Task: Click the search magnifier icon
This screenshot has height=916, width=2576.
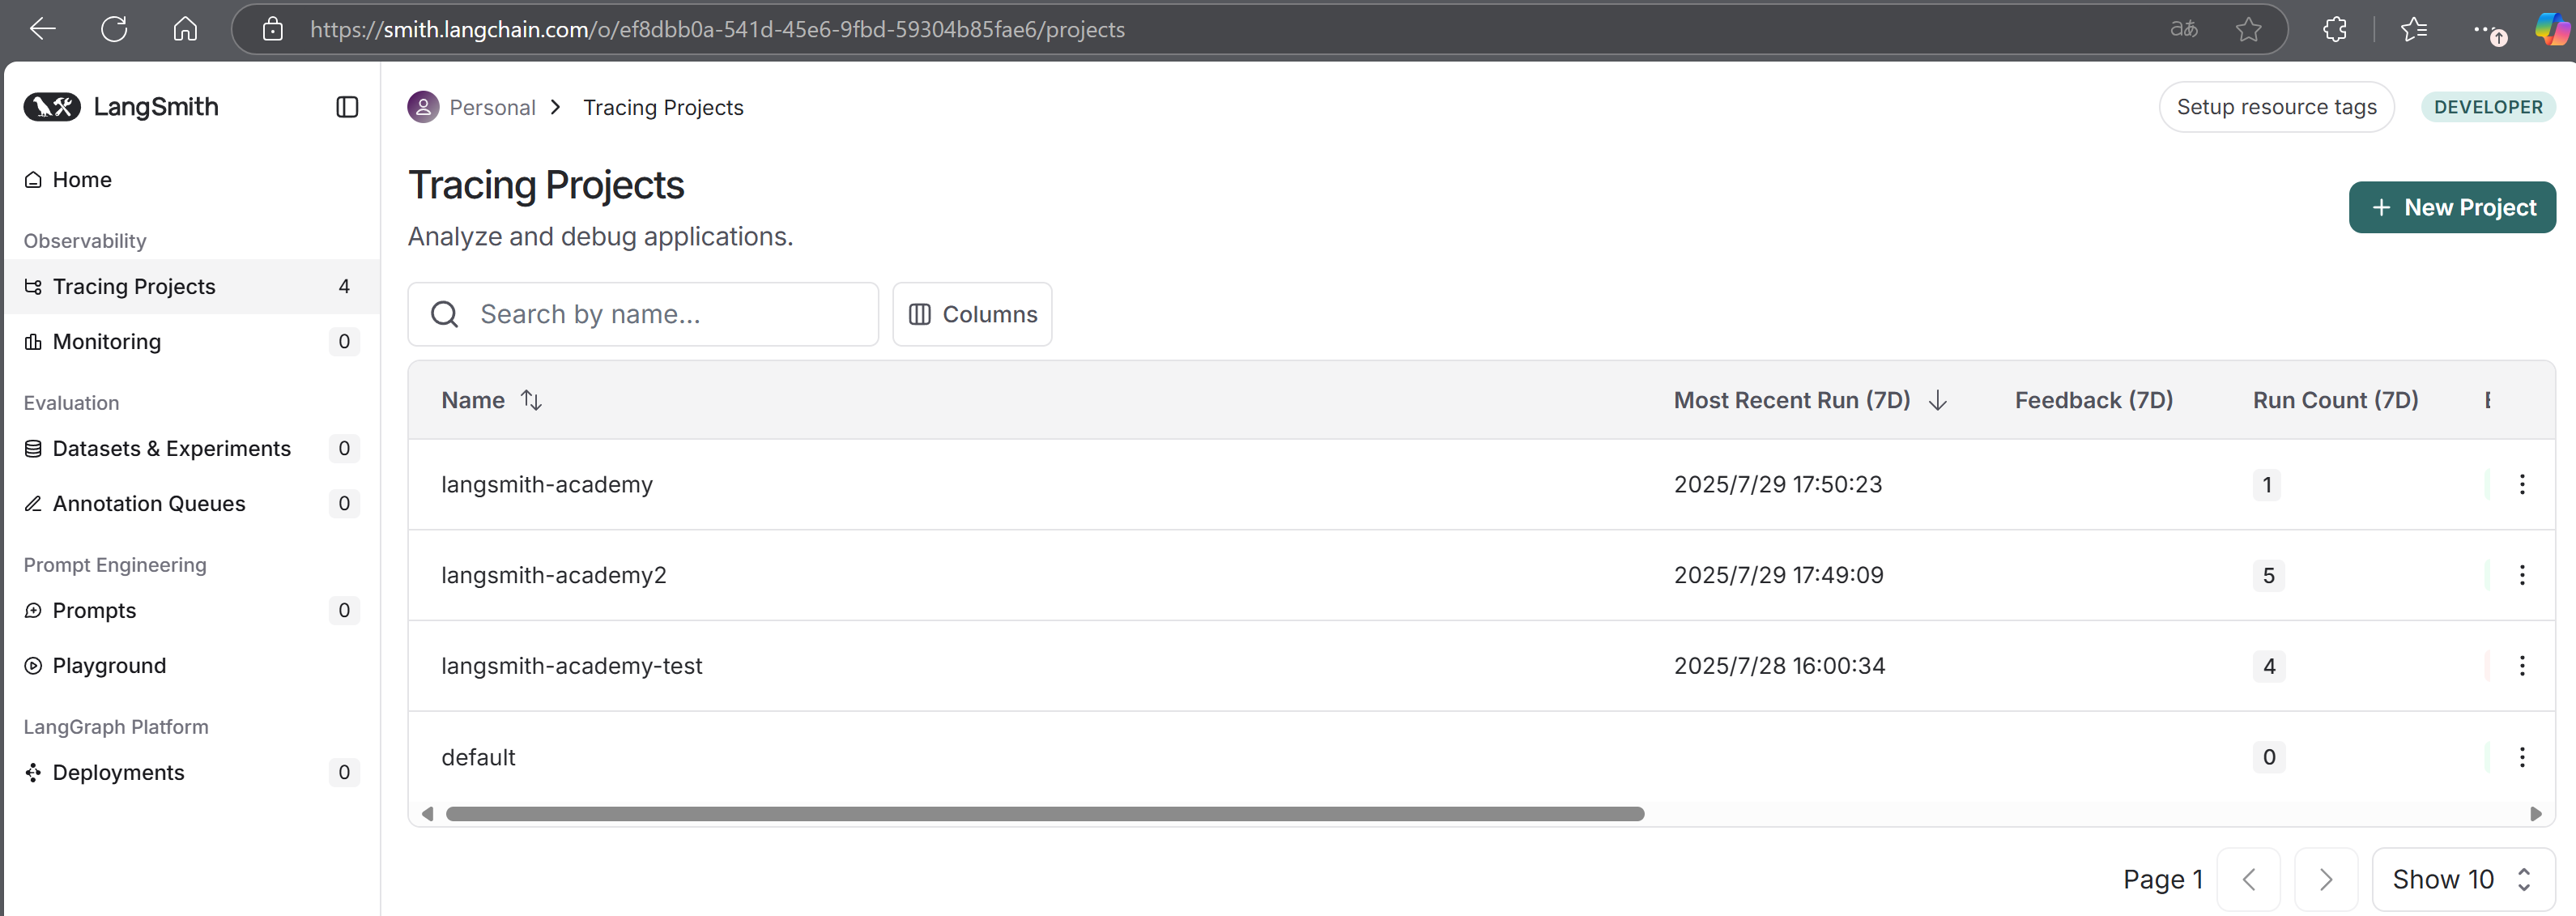Action: (444, 314)
